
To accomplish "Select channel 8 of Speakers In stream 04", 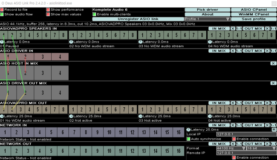I will coord(271,35).
